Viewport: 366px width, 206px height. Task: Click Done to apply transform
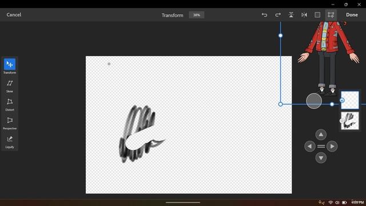click(x=352, y=15)
